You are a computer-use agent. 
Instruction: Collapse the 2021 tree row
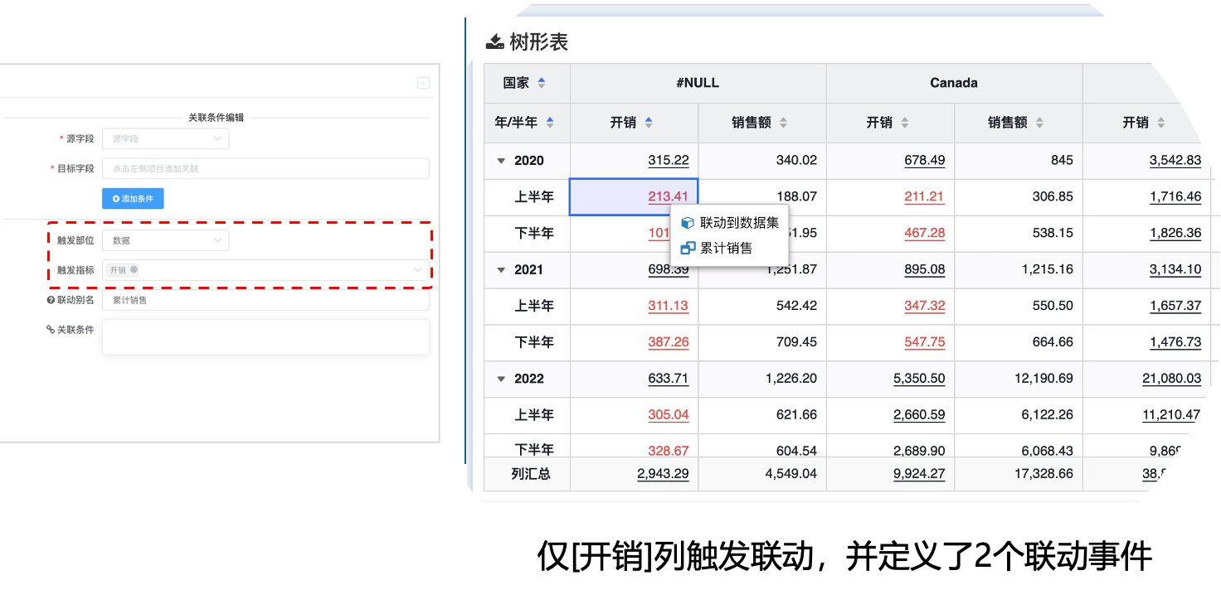(x=501, y=270)
